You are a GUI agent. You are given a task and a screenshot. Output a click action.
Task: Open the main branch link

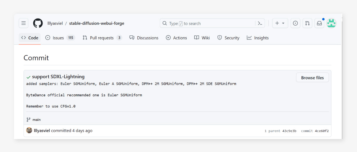click(x=37, y=120)
